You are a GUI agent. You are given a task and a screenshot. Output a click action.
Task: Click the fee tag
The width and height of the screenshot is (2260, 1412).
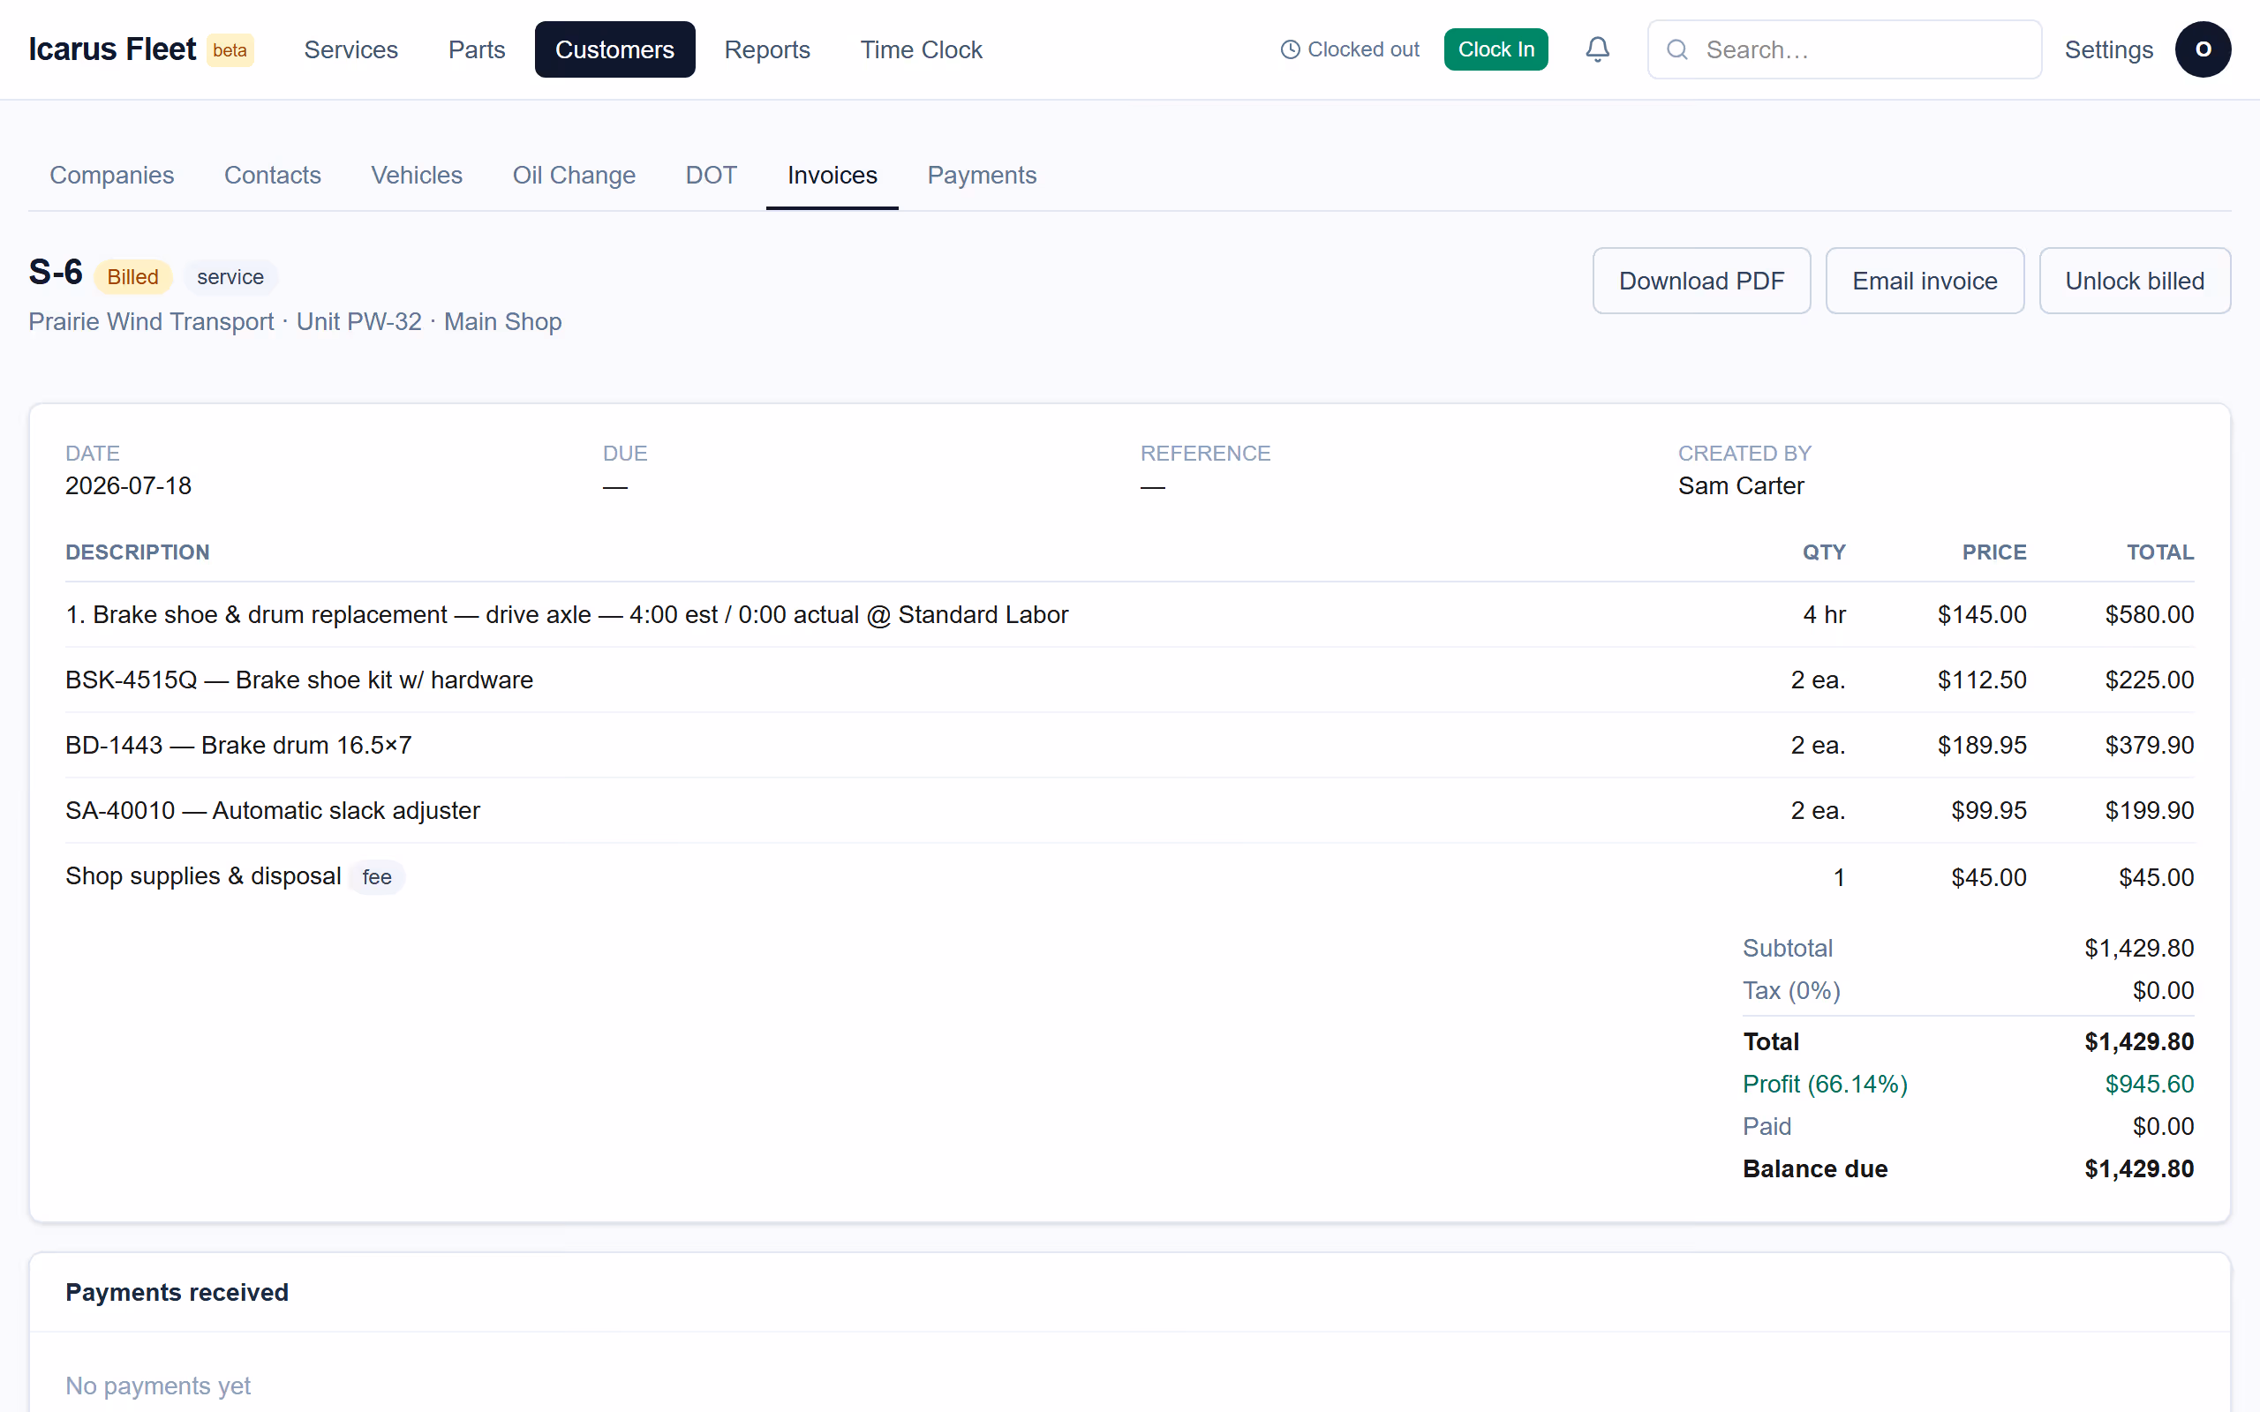376,877
